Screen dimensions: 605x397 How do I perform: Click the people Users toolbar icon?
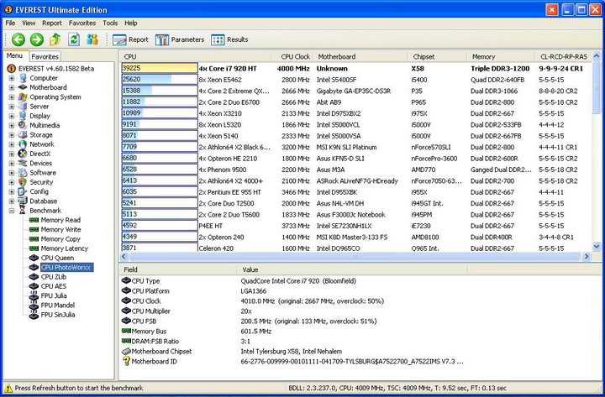point(92,39)
